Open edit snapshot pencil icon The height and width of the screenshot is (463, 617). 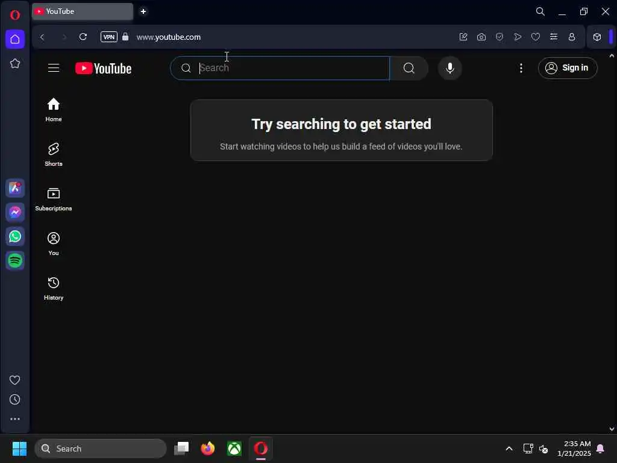[x=463, y=37]
